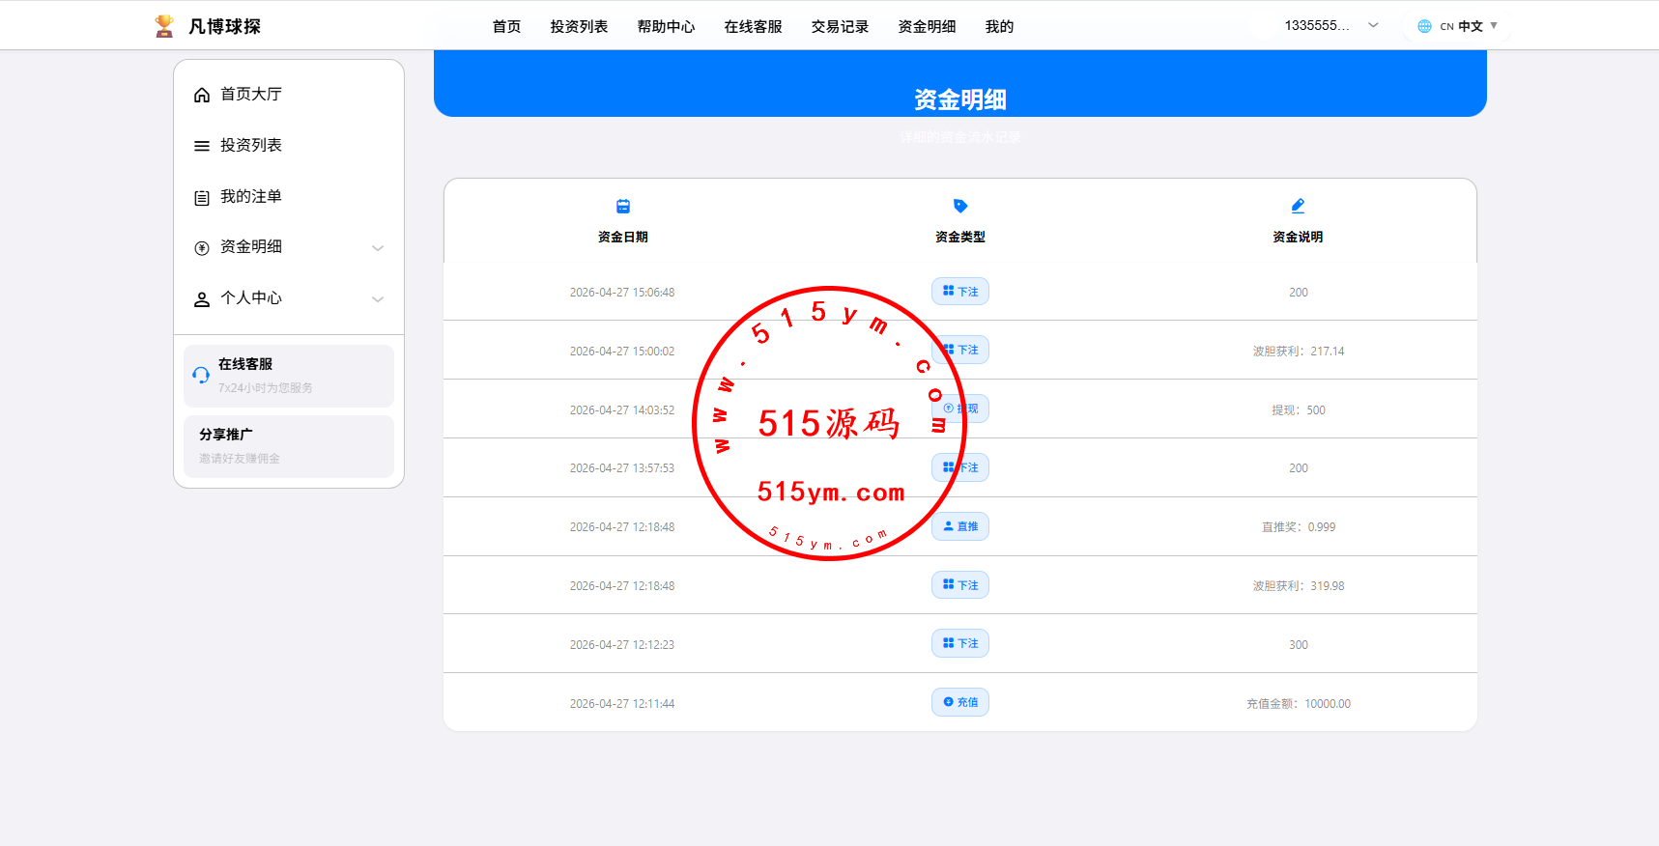Click the home icon beside 首页大厅
Screen dimensions: 1659x846
tap(202, 95)
